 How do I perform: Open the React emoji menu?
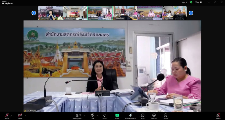[x=104, y=116]
